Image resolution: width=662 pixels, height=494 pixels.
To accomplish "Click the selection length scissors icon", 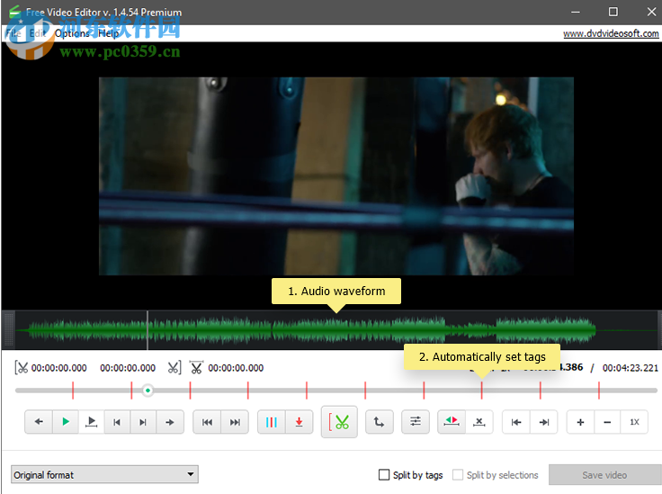I will click(x=196, y=367).
